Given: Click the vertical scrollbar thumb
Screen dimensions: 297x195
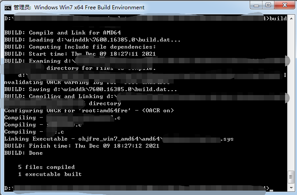Looking at the screenshot, I should pyautogui.click(x=291, y=177).
